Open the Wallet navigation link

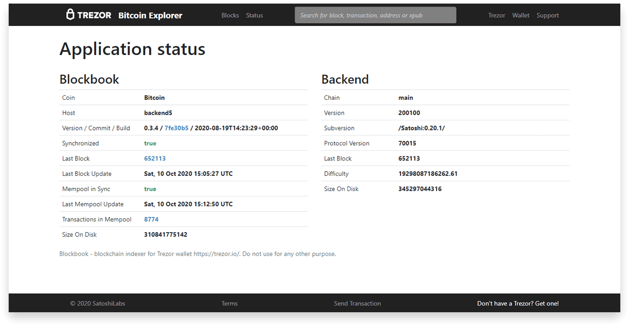(521, 15)
